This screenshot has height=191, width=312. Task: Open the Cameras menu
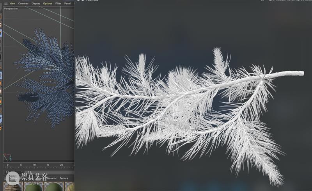point(23,4)
